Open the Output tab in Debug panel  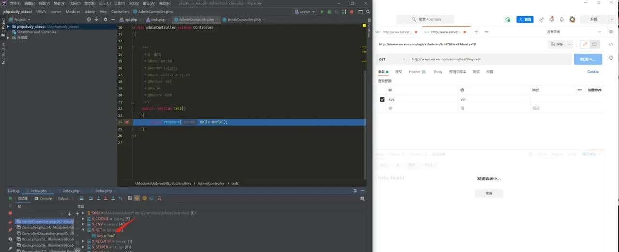(63, 198)
